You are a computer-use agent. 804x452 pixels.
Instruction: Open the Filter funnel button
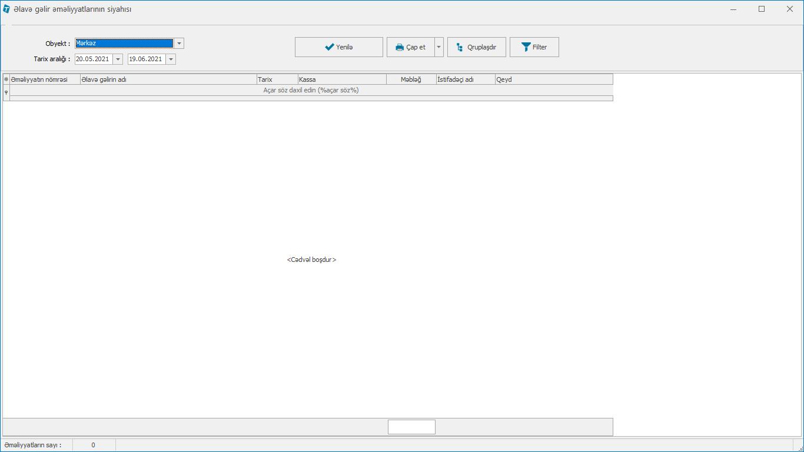(x=534, y=47)
